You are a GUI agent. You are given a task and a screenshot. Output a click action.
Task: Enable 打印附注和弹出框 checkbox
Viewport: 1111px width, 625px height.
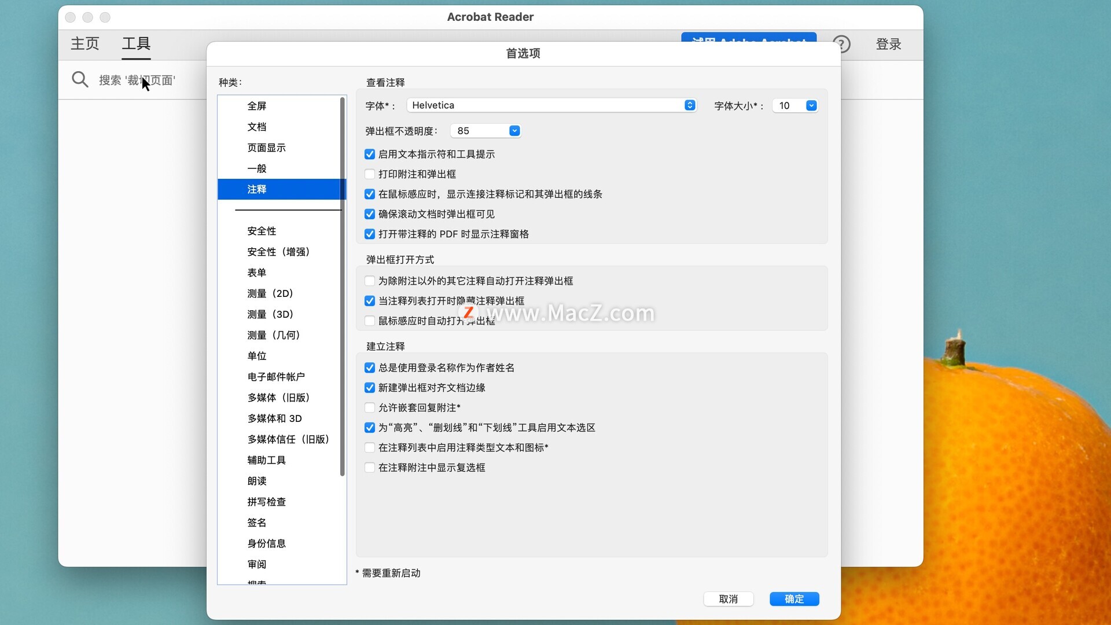pos(370,174)
